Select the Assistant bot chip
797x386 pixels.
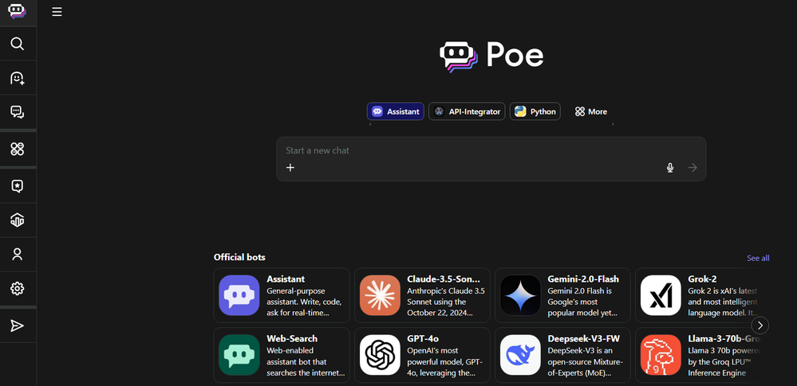[x=396, y=111]
